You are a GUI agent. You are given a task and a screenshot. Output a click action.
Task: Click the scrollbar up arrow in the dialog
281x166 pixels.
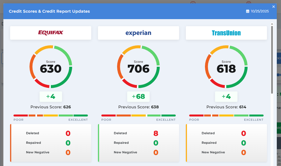[x=272, y=24]
